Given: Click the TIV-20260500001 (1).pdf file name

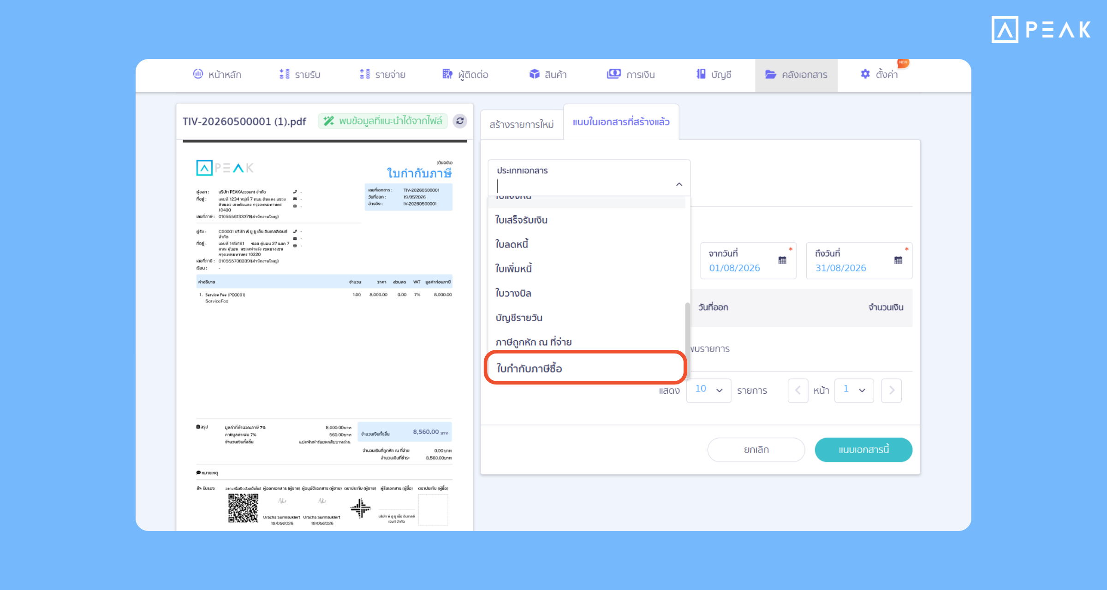Looking at the screenshot, I should (x=244, y=121).
